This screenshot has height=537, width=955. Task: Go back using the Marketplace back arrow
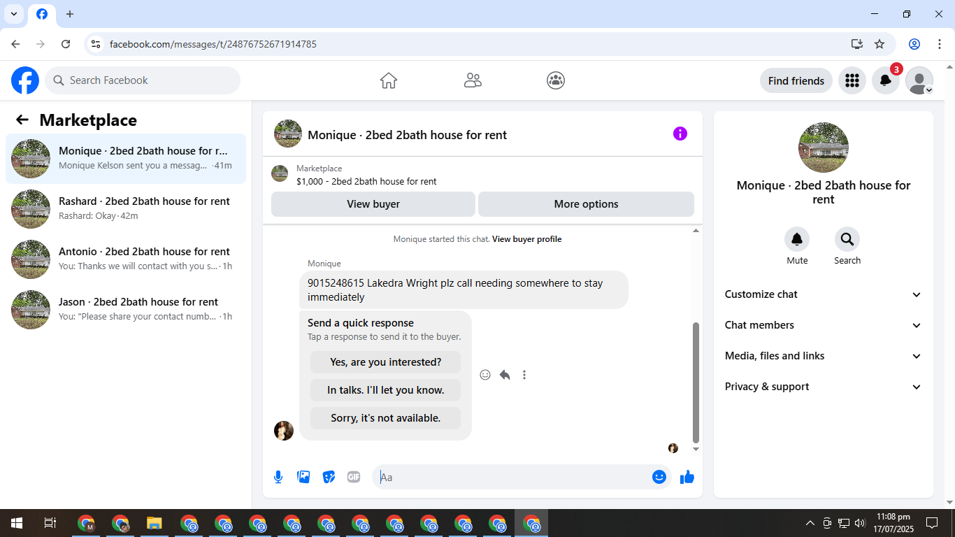(x=22, y=120)
